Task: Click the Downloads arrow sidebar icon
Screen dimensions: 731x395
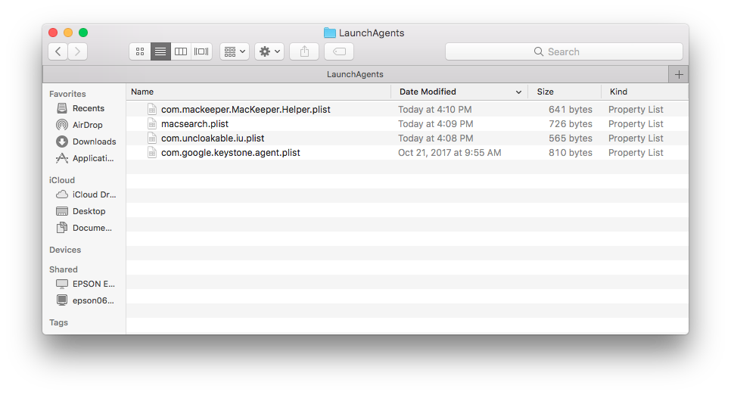Action: click(x=62, y=142)
